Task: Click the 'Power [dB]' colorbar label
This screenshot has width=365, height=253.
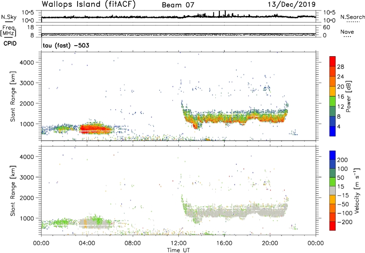Action: point(348,96)
